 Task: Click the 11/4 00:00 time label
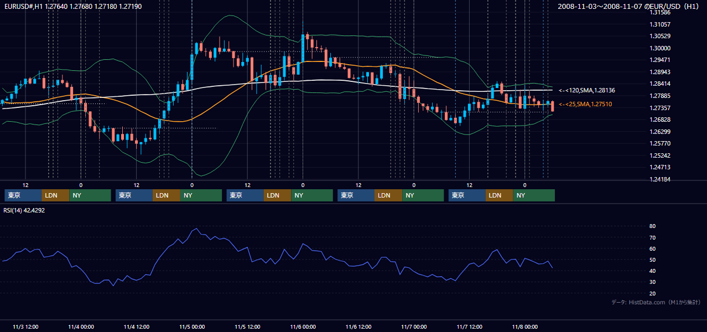pos(81,326)
